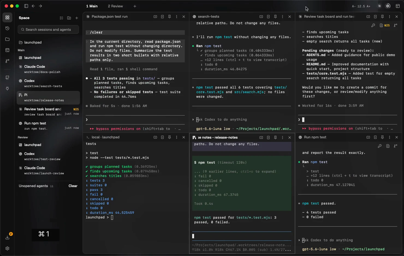
Task: Split Package.json test run pane horizontally
Action: (x=162, y=17)
